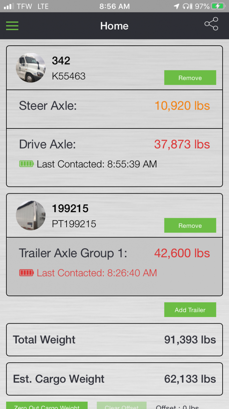Tap the trailer 199215 profile photo
This screenshot has width=229, height=409.
31,215
